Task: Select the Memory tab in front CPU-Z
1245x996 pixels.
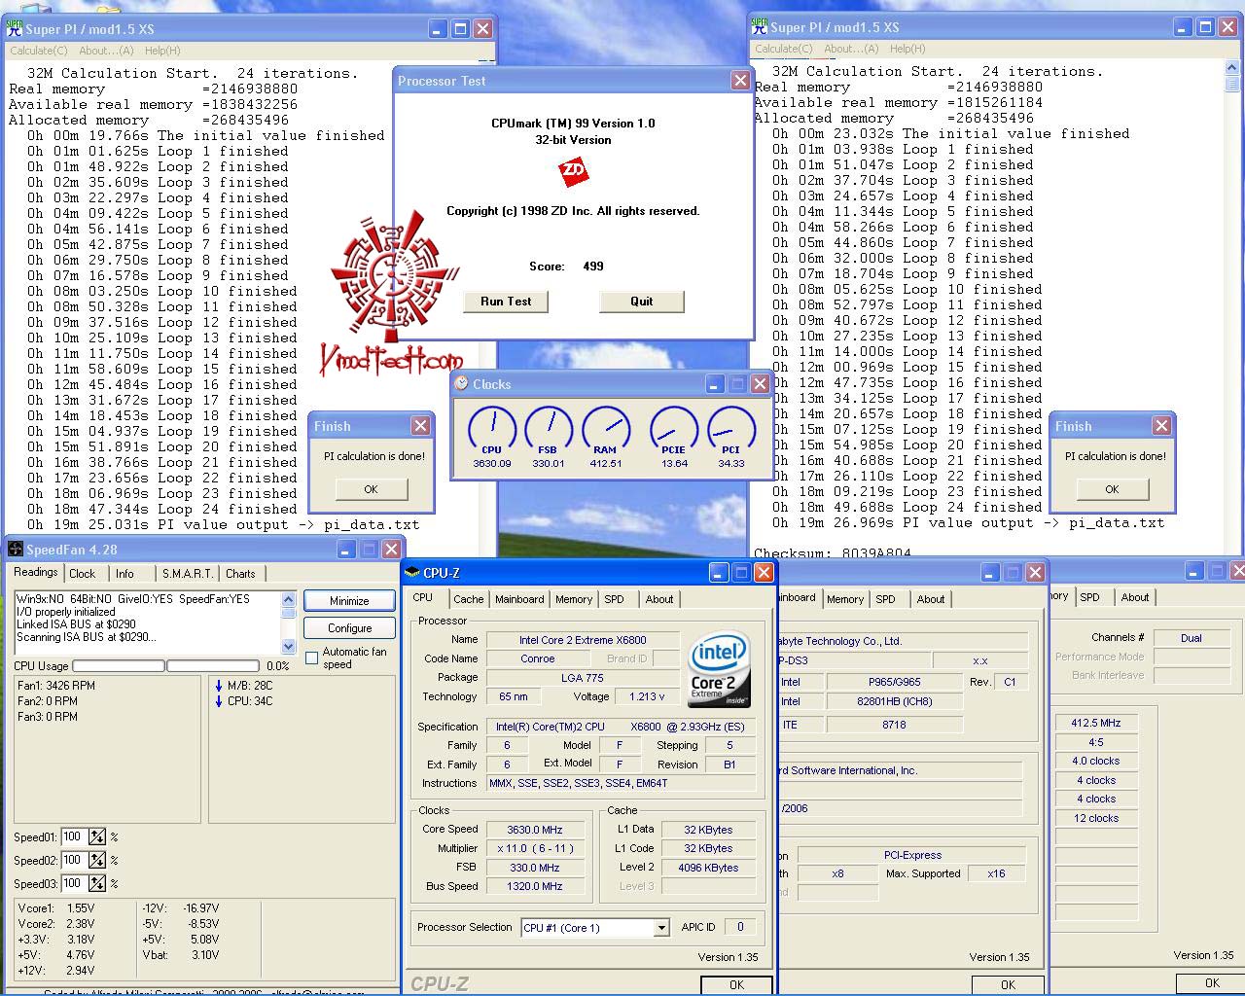Action: [x=574, y=599]
